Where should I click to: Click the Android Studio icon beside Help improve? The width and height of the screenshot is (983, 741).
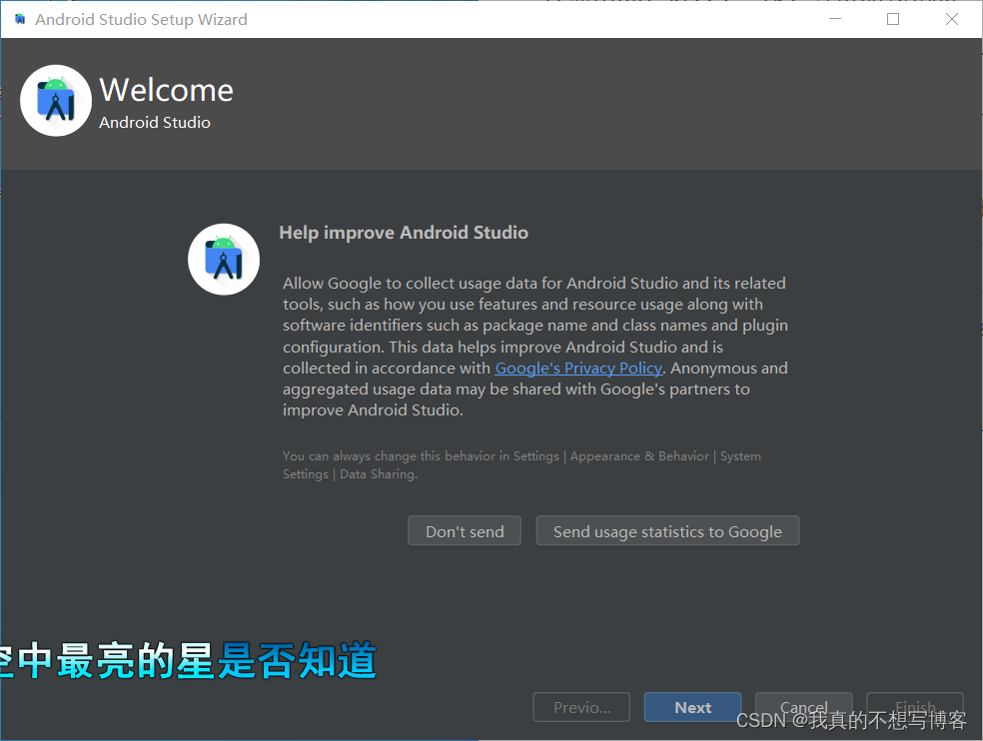coord(224,260)
